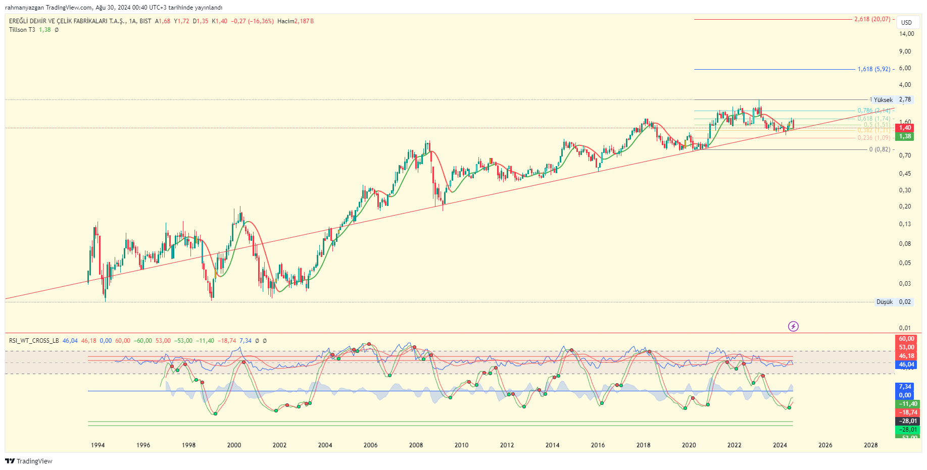The image size is (927, 470).
Task: Click the 2020 year on time axis
Action: pos(689,445)
